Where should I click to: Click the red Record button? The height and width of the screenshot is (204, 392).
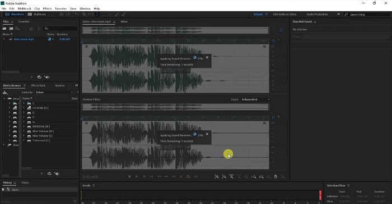[181, 177]
